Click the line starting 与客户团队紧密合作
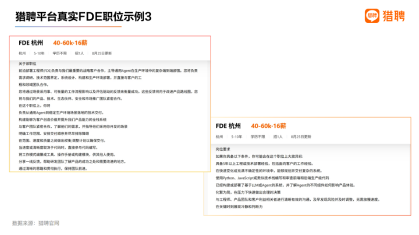The height and width of the screenshot is (235, 419). (x=73, y=126)
